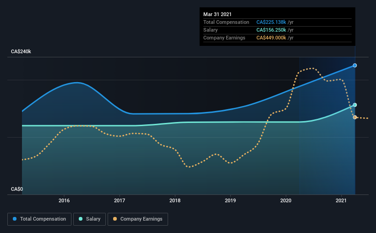Click the Total Compensation tooltip row label
This screenshot has width=376, height=233.
click(226, 22)
